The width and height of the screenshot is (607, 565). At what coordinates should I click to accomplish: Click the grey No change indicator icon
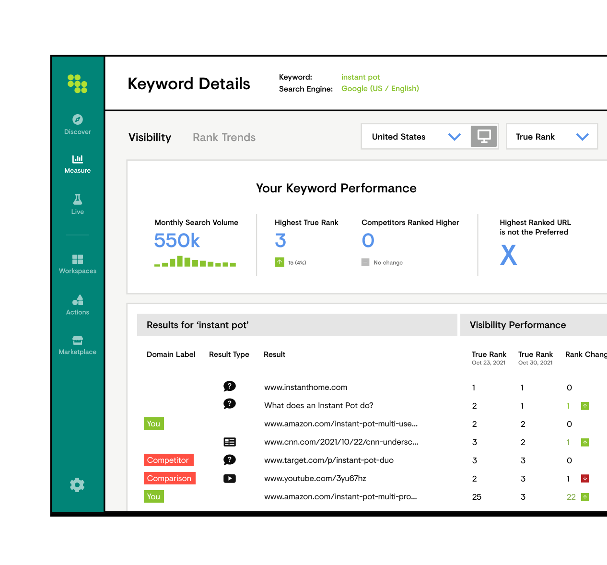click(x=365, y=262)
